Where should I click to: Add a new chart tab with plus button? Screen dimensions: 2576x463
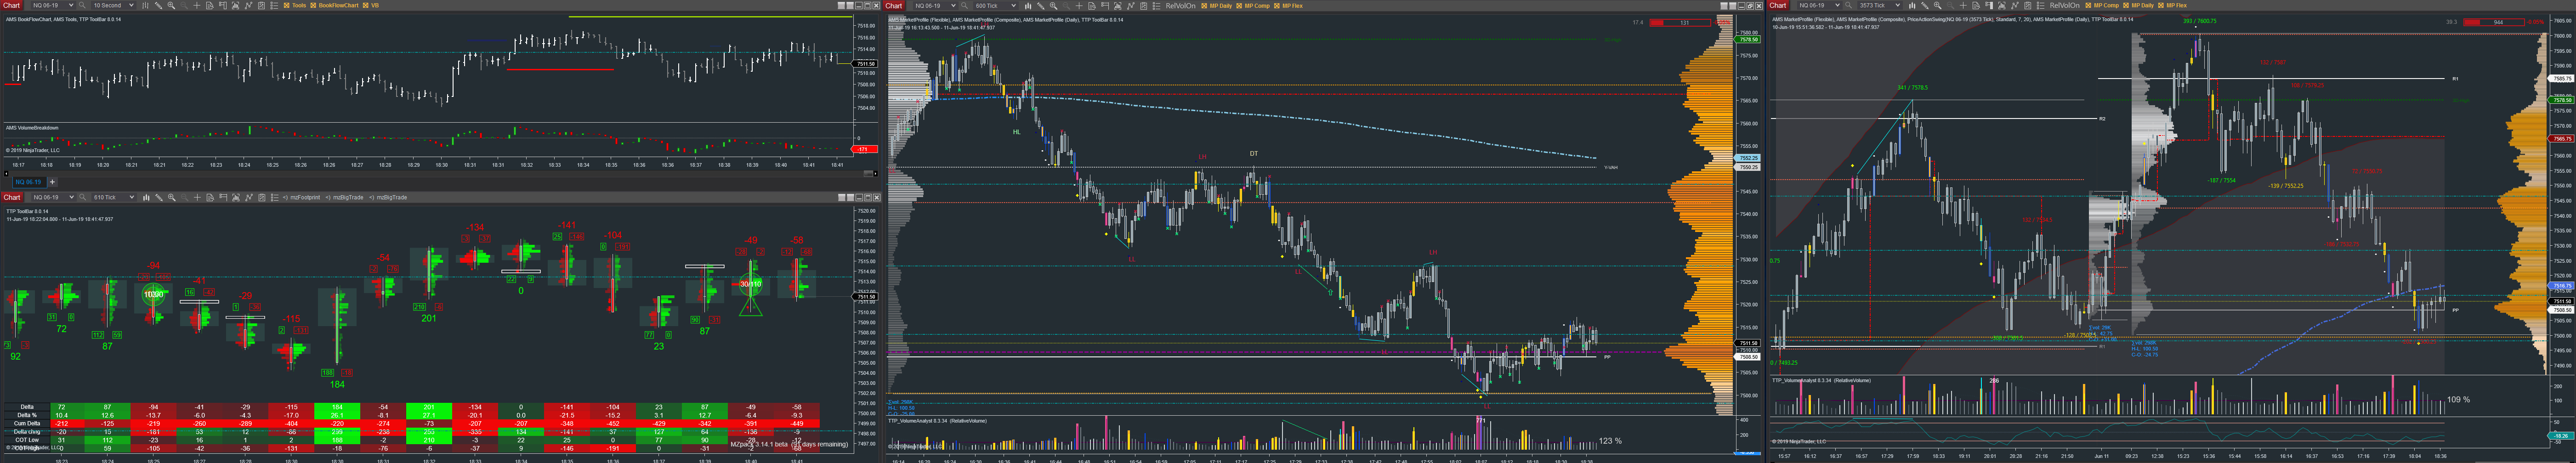52,182
